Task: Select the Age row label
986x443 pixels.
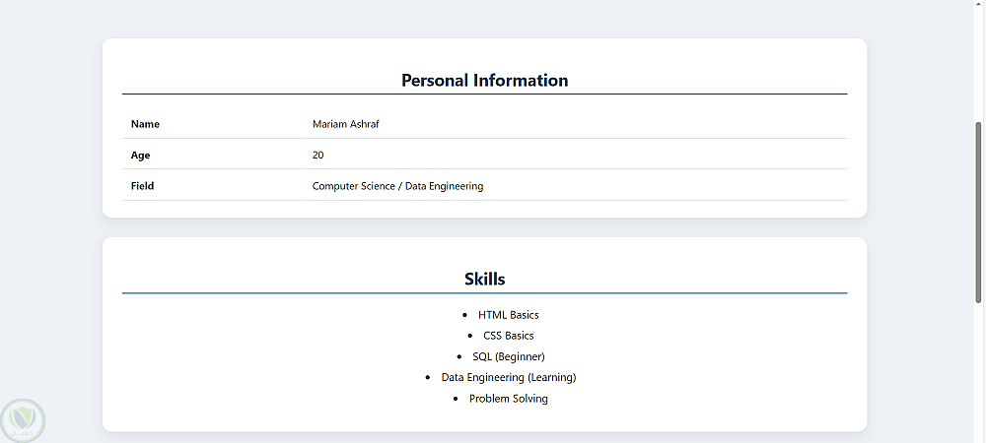Action: (140, 155)
